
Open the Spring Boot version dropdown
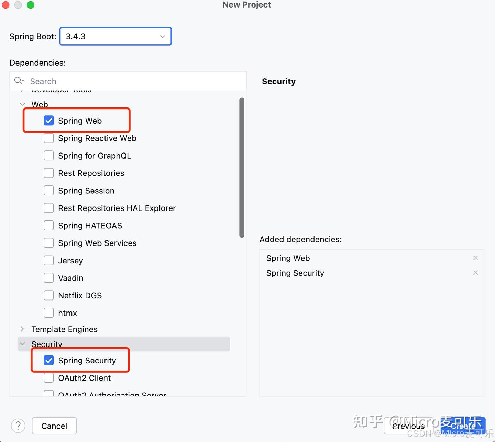point(115,36)
